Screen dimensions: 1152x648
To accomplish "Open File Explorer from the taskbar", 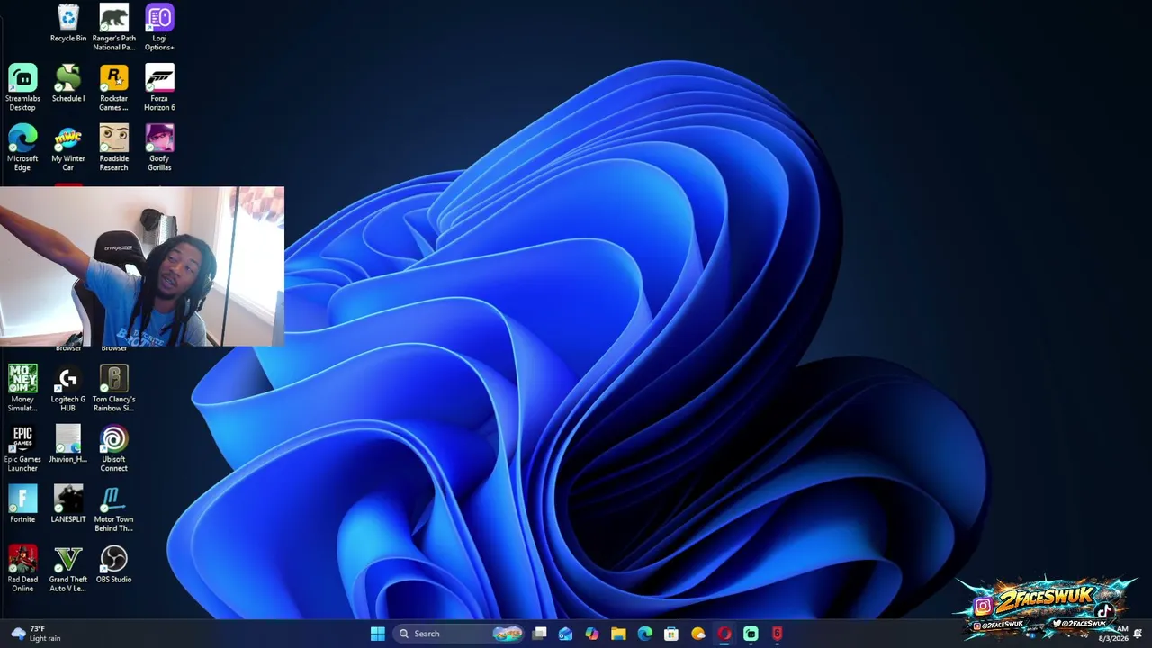I will [618, 634].
